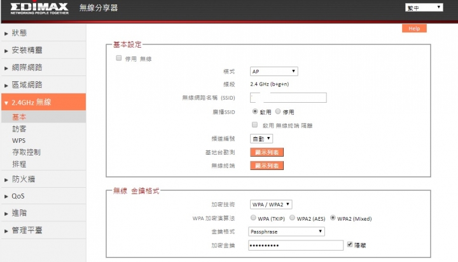
Task: Collapse the 2.4GHz 無線 menu
Action: point(43,102)
